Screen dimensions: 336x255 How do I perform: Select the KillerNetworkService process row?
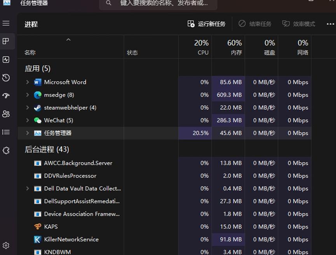pyautogui.click(x=71, y=239)
